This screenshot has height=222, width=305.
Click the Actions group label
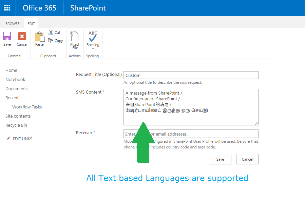tap(75, 56)
